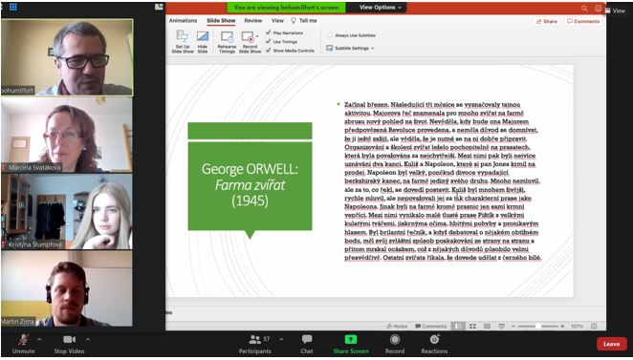Click the red Leave button
Image resolution: width=633 pixels, height=360 pixels.
coord(611,344)
